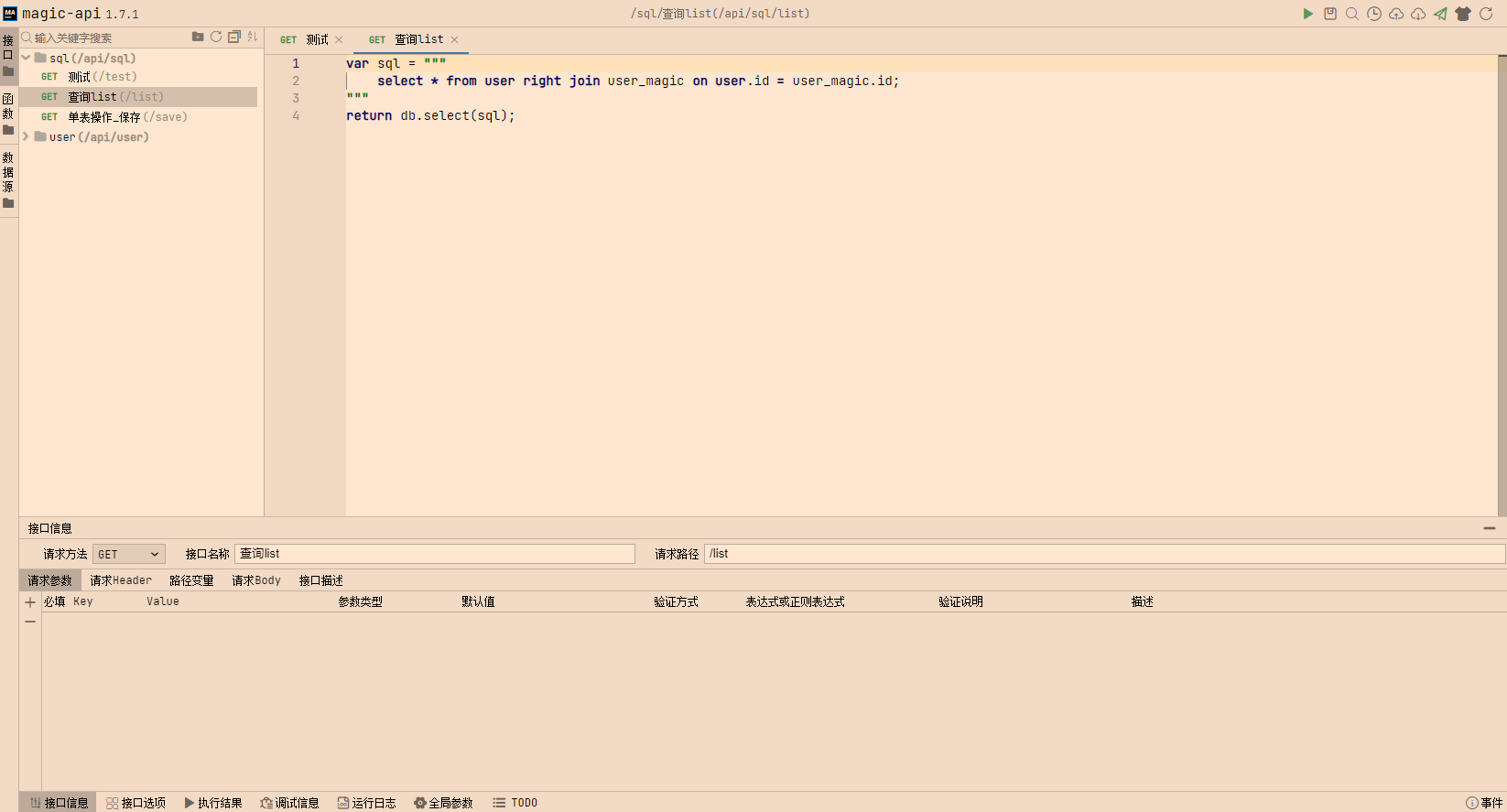Viewport: 1507px width, 812px height.
Task: Select 查询list(/list) API in tree
Action: tap(138, 97)
